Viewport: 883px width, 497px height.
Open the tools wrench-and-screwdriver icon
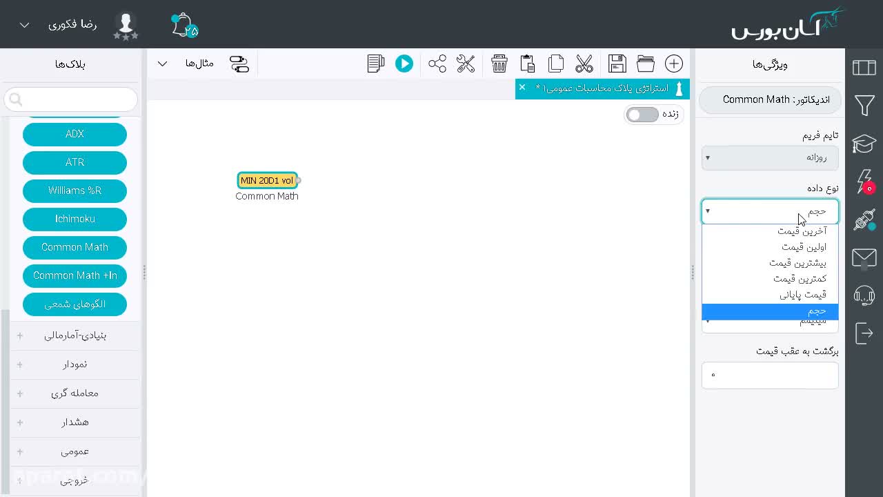point(466,64)
